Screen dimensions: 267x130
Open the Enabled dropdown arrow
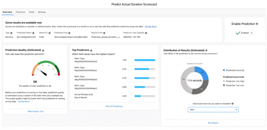click(x=252, y=33)
